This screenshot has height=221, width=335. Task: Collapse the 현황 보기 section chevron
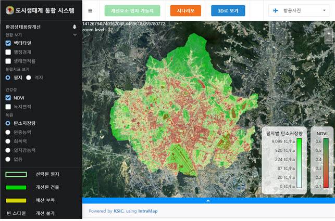(x=75, y=34)
